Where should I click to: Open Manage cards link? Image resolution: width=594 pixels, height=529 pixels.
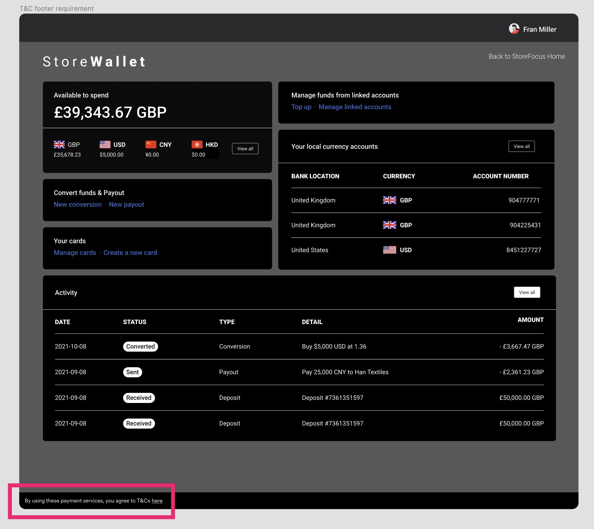pyautogui.click(x=75, y=253)
